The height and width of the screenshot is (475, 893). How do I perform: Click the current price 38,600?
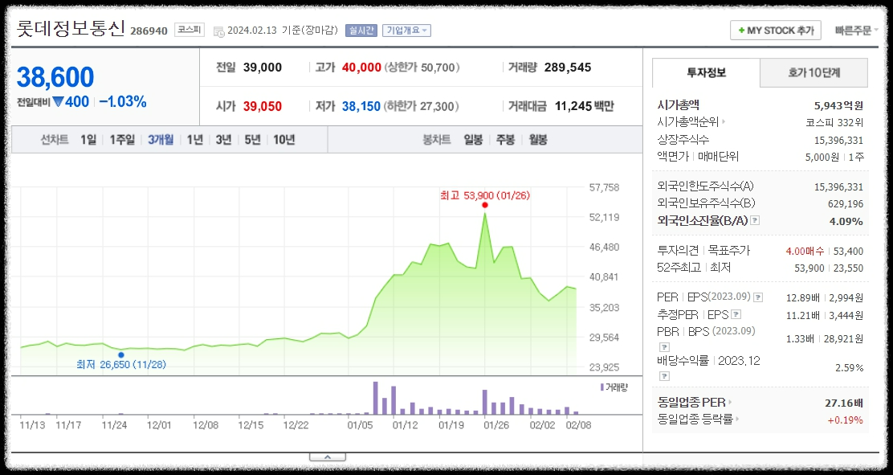click(55, 77)
